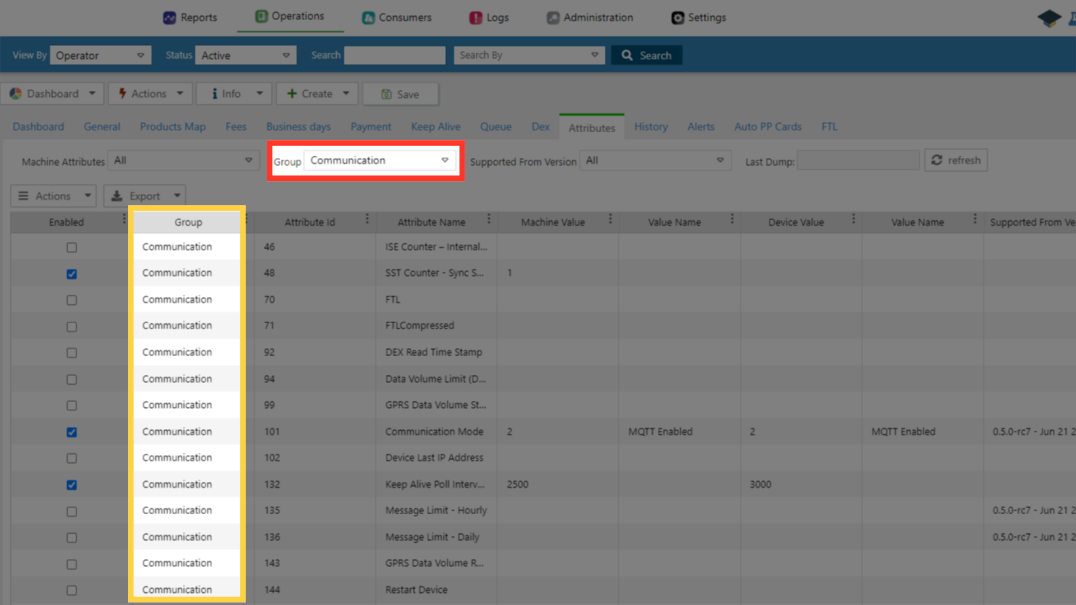
Task: Open the Status Active dropdown
Action: pyautogui.click(x=245, y=55)
